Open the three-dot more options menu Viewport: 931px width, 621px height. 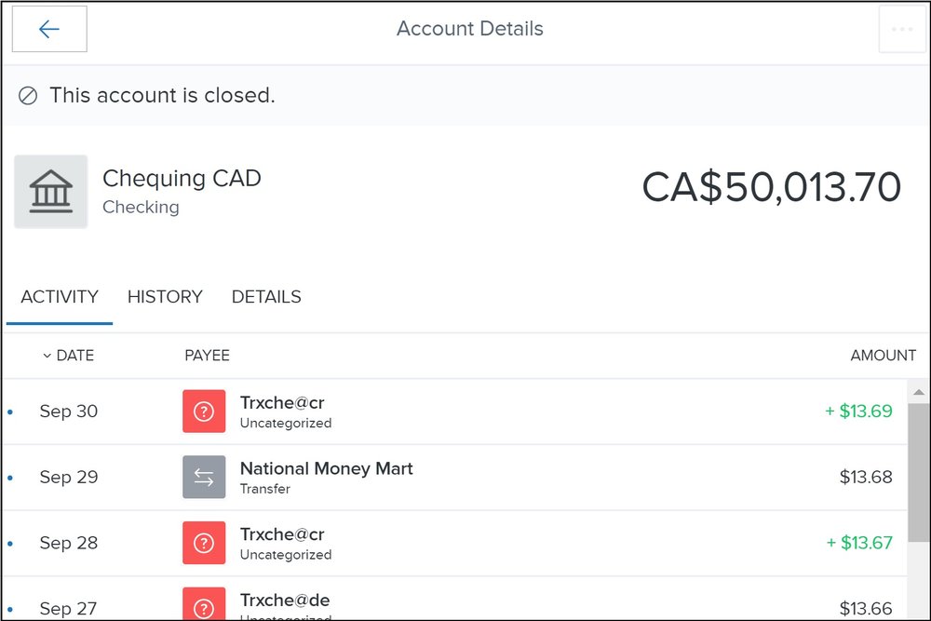(901, 29)
